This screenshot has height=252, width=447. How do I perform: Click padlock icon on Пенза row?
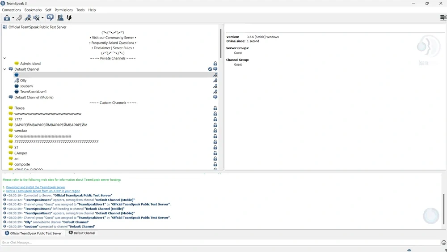pyautogui.click(x=215, y=108)
